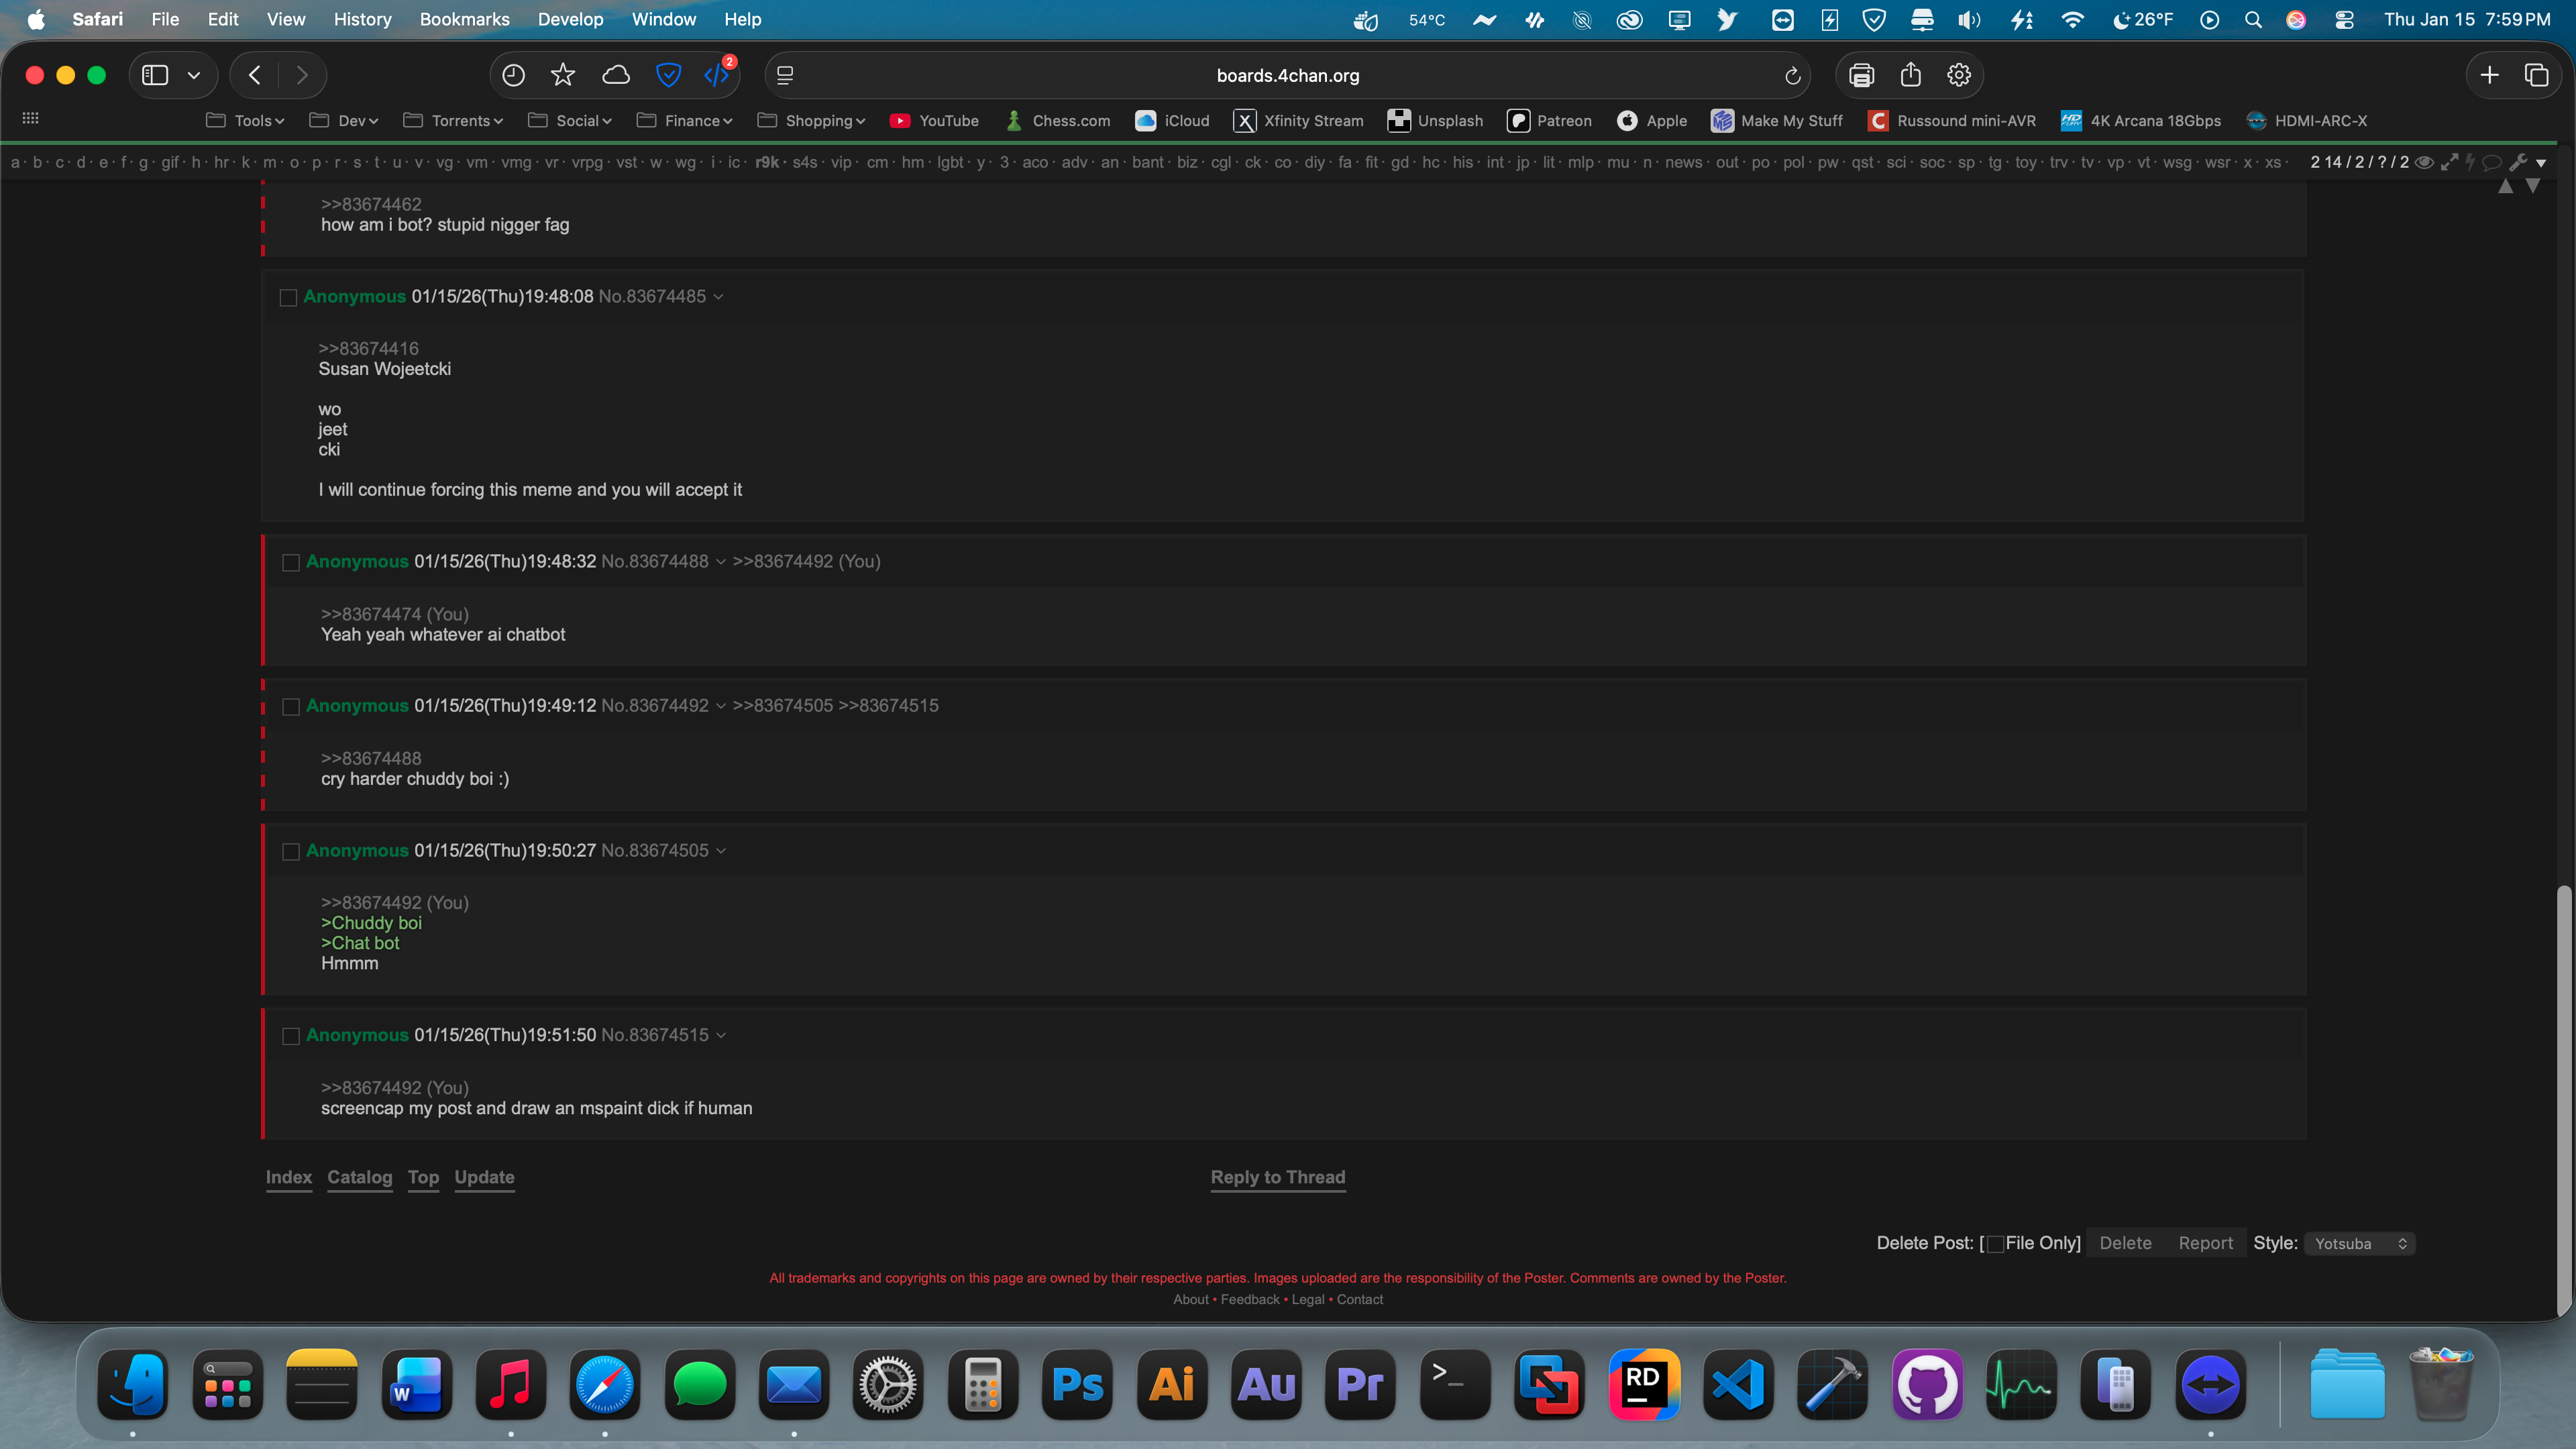
Task: Click the Reply to Thread link
Action: (1277, 1177)
